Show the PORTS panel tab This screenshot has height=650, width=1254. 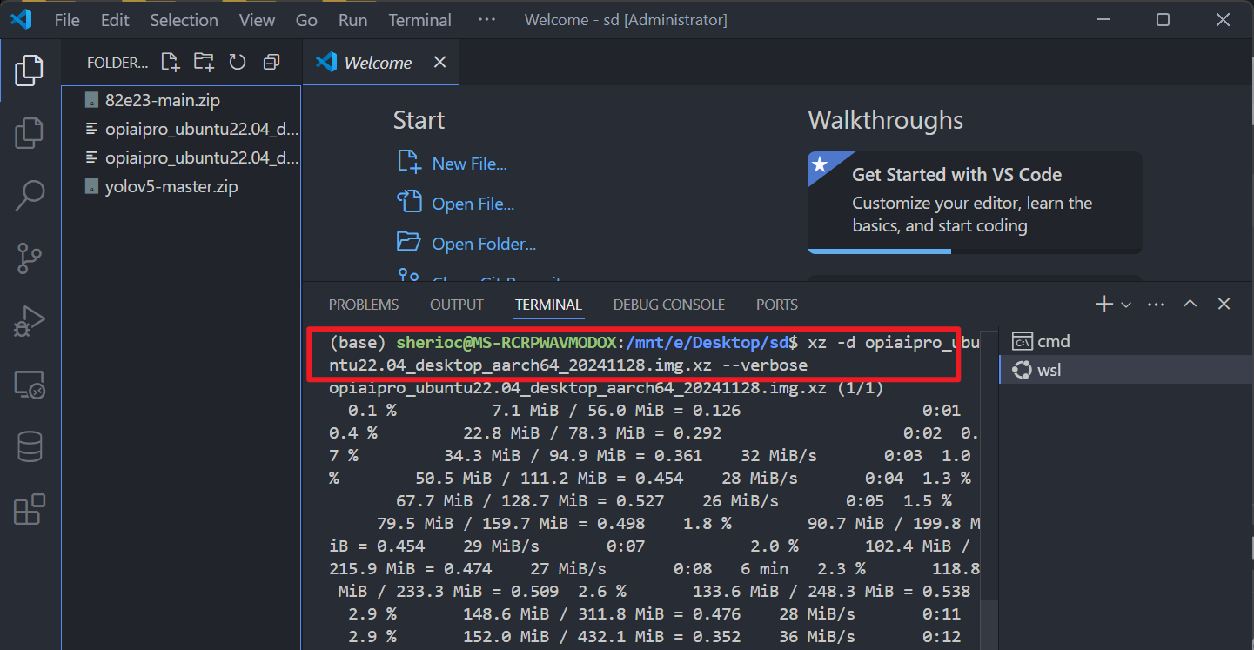777,305
